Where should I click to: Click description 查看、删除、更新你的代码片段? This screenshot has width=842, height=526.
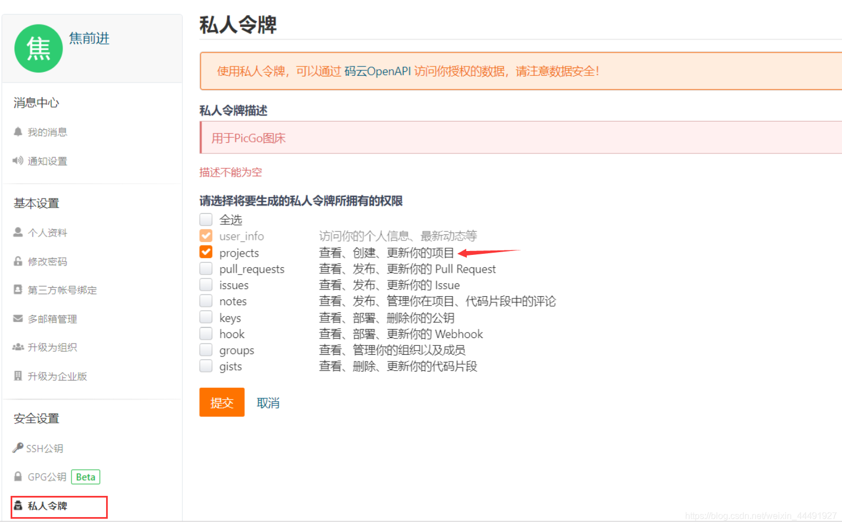pyautogui.click(x=398, y=366)
